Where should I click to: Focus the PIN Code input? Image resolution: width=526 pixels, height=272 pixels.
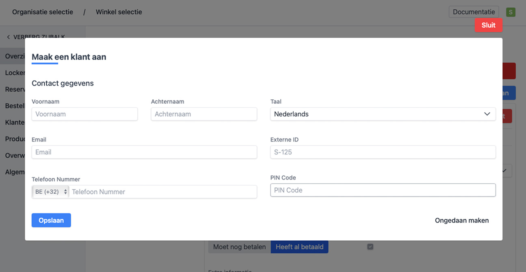tap(383, 190)
